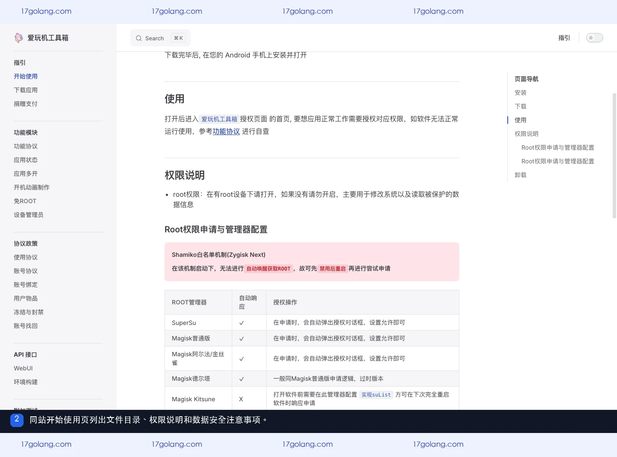The height and width of the screenshot is (457, 617).
Task: Open 环境构建 in the sidebar
Action: (26, 382)
